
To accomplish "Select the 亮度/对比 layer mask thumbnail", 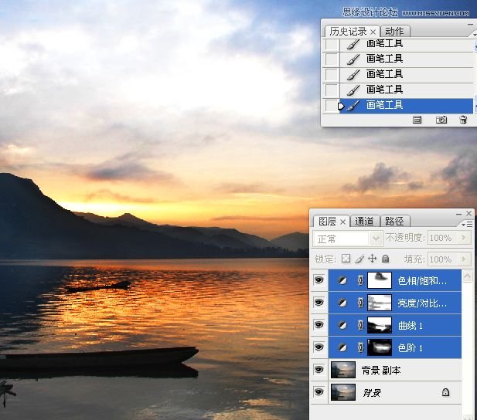I will click(x=380, y=303).
